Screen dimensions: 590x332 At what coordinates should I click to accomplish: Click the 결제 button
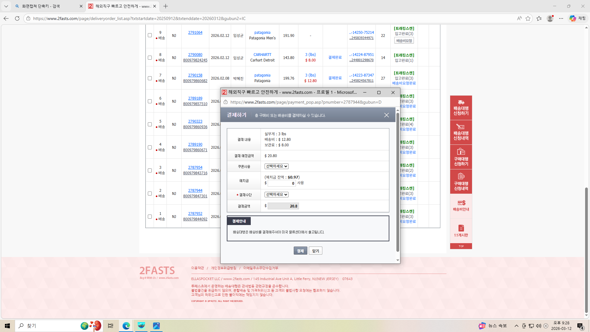coord(300,251)
